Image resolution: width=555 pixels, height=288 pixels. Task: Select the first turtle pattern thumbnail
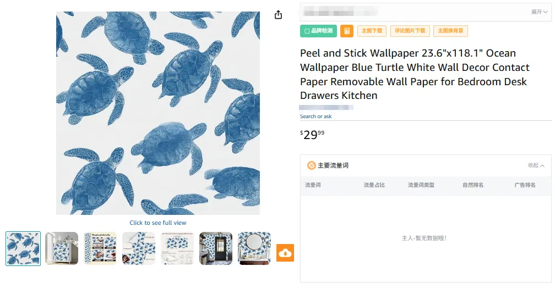click(23, 248)
